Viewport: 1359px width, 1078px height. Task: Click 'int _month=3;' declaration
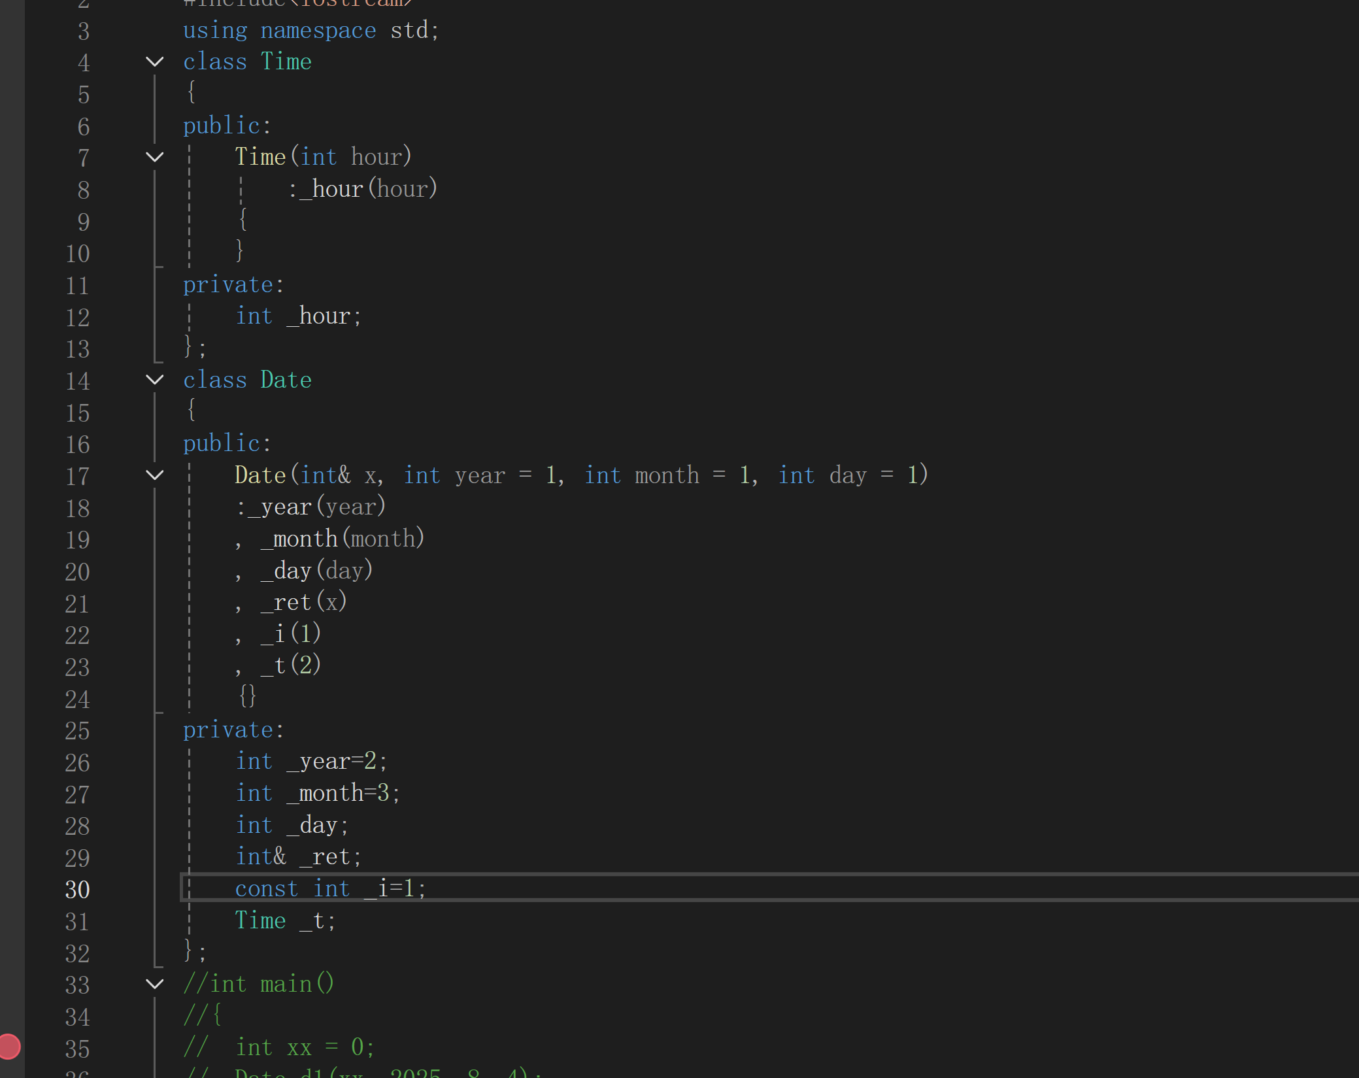(318, 794)
